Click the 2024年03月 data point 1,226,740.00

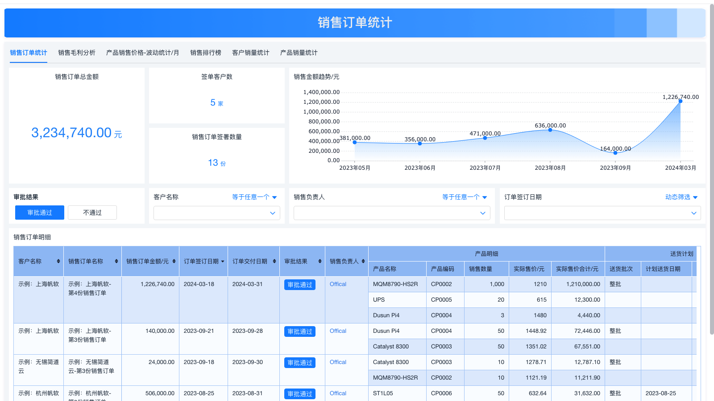click(x=681, y=101)
